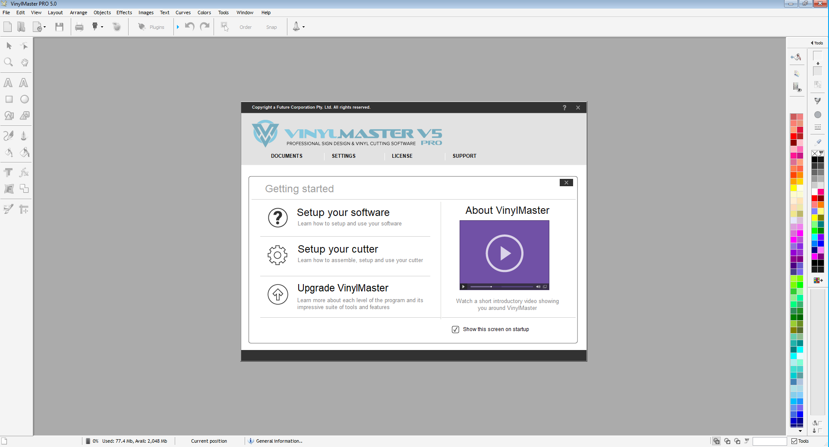
Task: Toggle the fill bucket checkbox at bottom right
Action: point(820,423)
